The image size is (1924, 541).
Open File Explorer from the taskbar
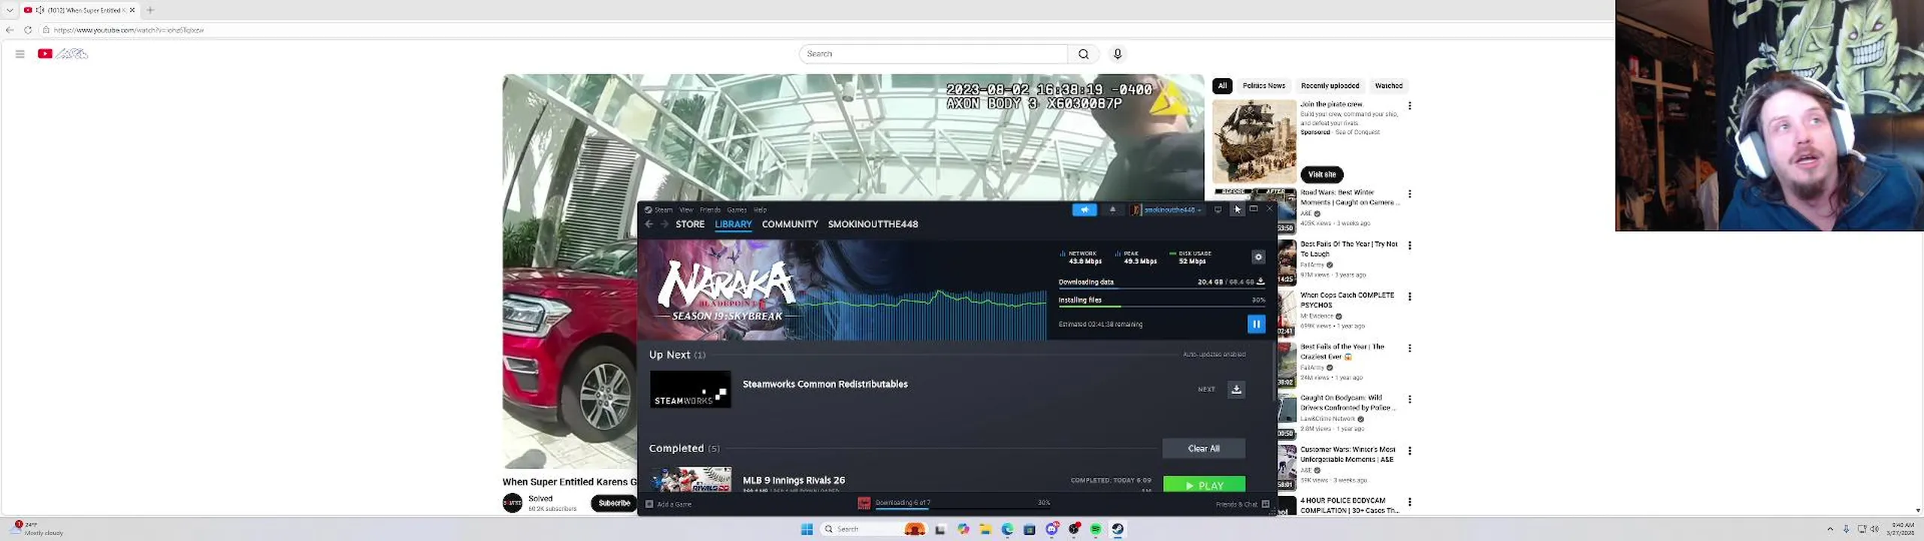click(x=985, y=529)
